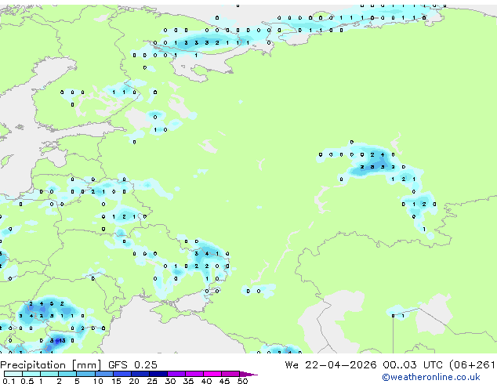The width and height of the screenshot is (497, 384).
Task: Click the '13' precipitation value on the map
Action: (x=62, y=341)
